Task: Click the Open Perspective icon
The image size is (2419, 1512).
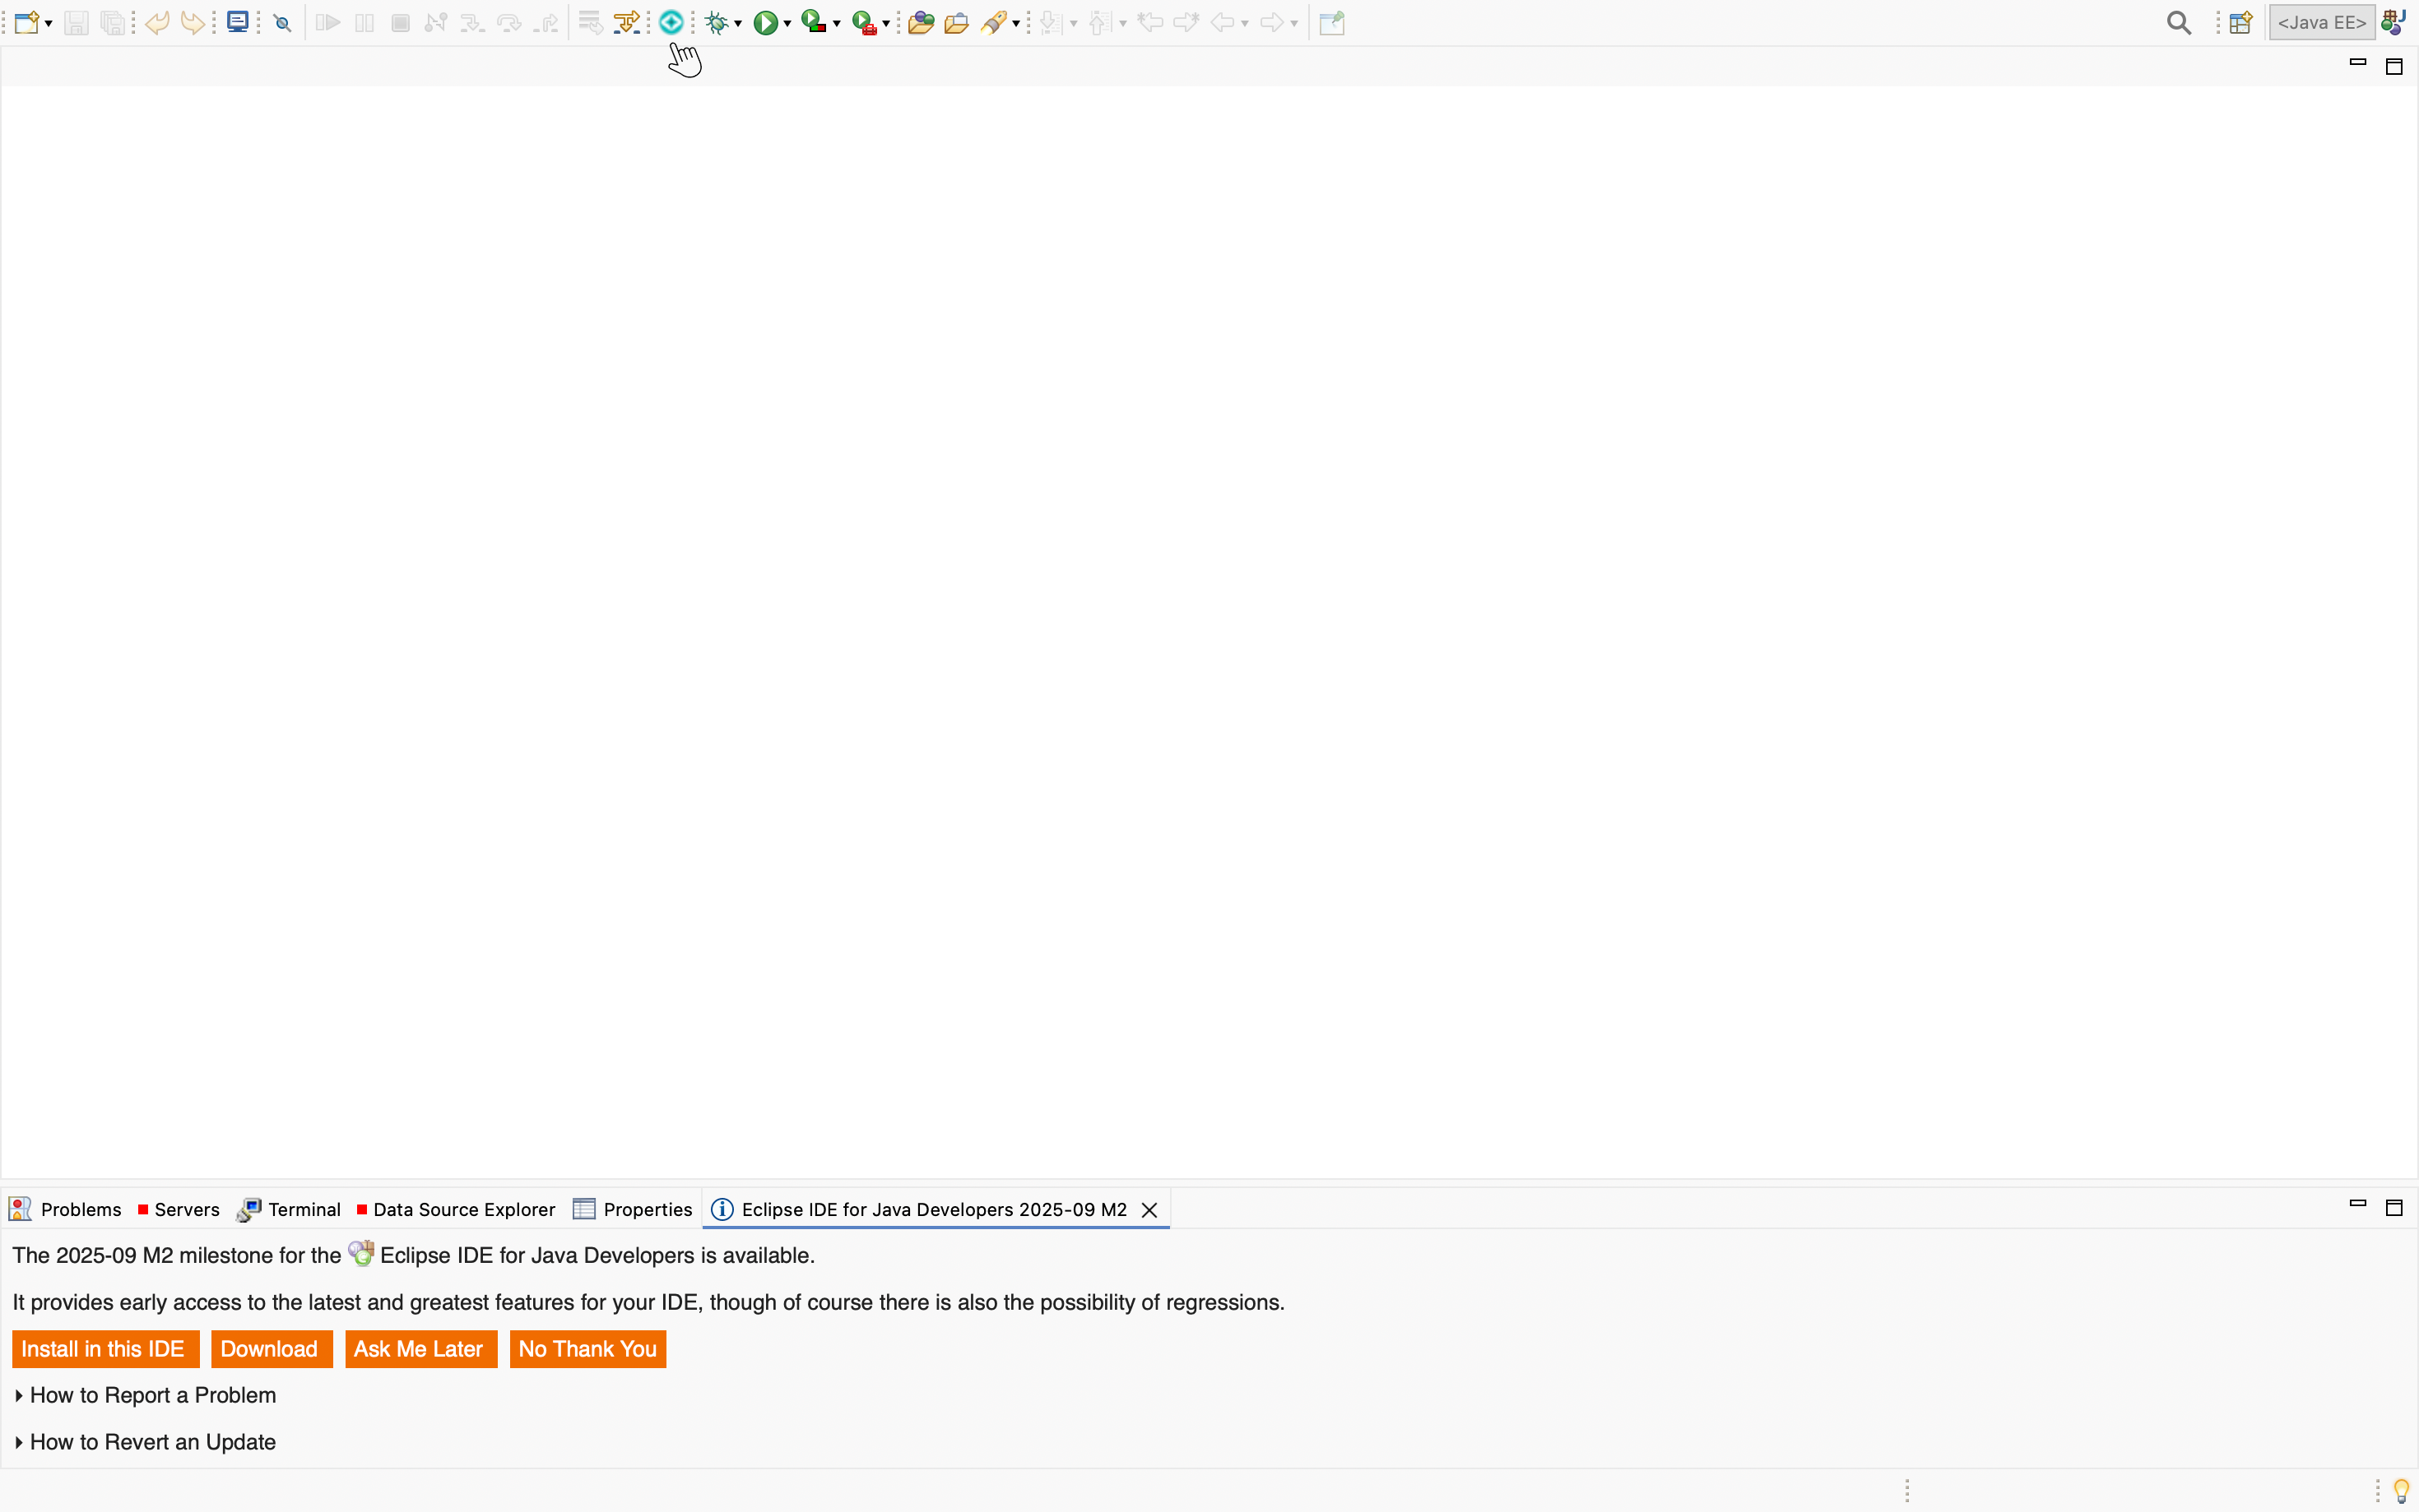Action: point(2241,22)
